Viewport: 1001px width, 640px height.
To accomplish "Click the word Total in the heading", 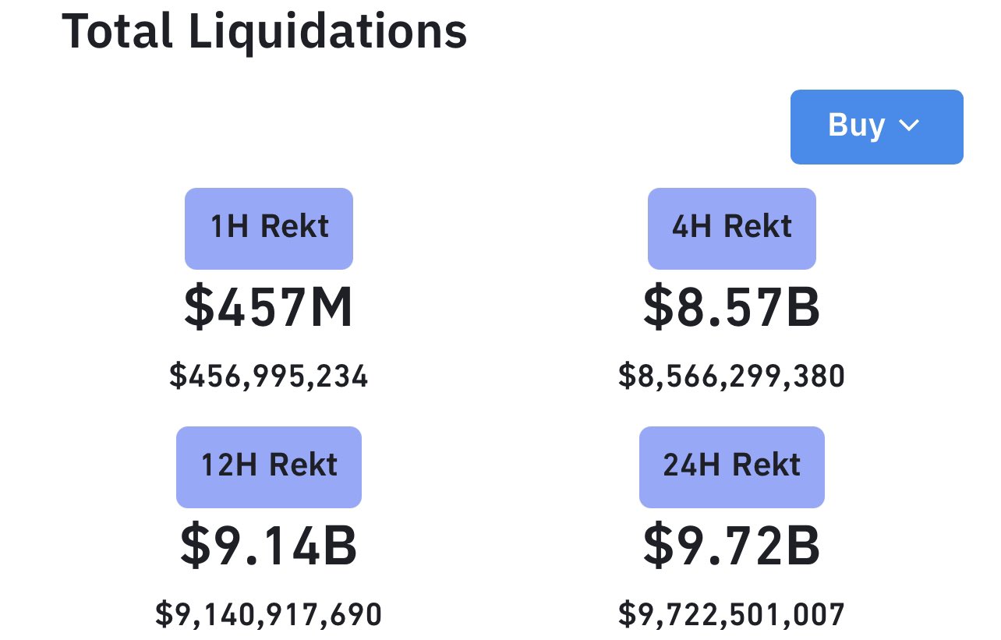I will click(115, 33).
